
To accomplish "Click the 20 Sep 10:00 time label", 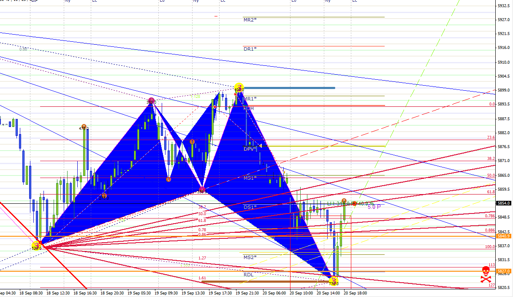I will [301, 293].
